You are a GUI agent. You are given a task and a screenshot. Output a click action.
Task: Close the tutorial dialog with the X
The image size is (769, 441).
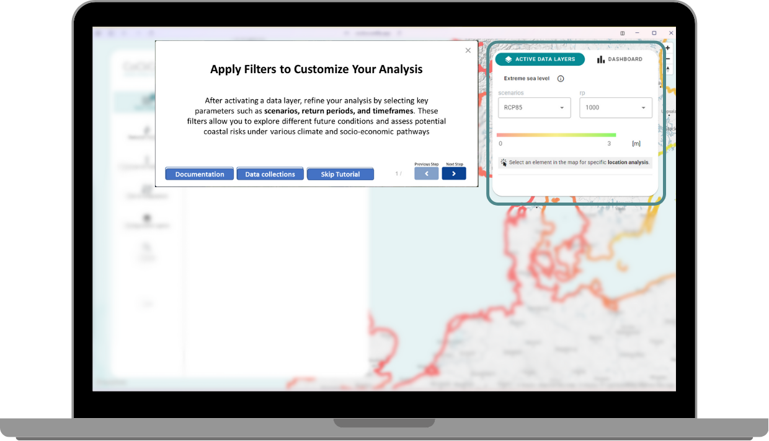[x=468, y=50]
